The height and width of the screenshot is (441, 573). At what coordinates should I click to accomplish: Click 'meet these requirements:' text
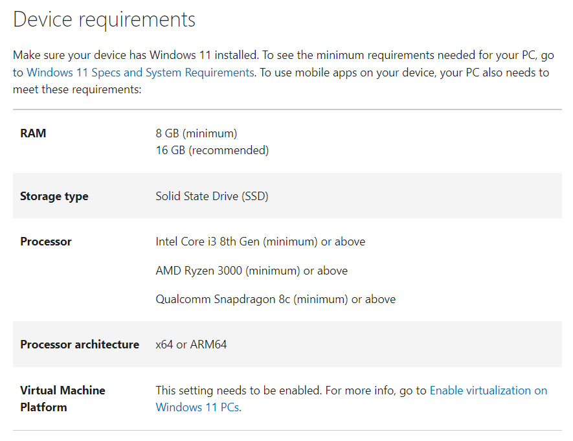pyautogui.click(x=77, y=89)
